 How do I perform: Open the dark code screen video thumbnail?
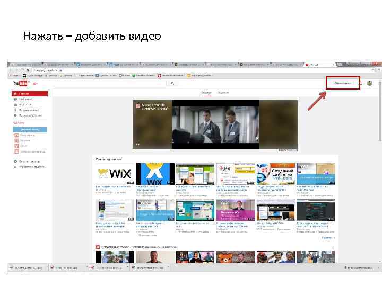(x=316, y=210)
